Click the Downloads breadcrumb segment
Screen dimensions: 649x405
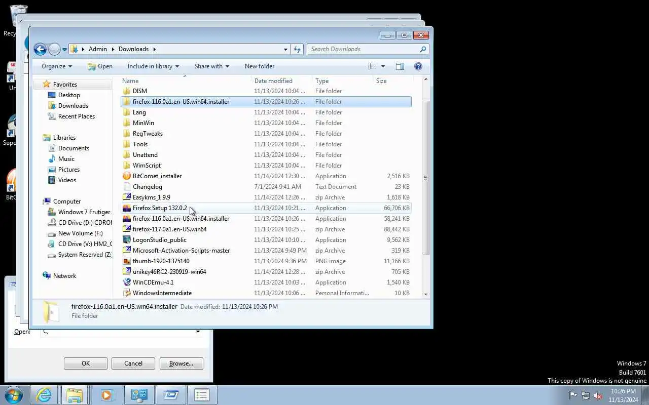[133, 49]
